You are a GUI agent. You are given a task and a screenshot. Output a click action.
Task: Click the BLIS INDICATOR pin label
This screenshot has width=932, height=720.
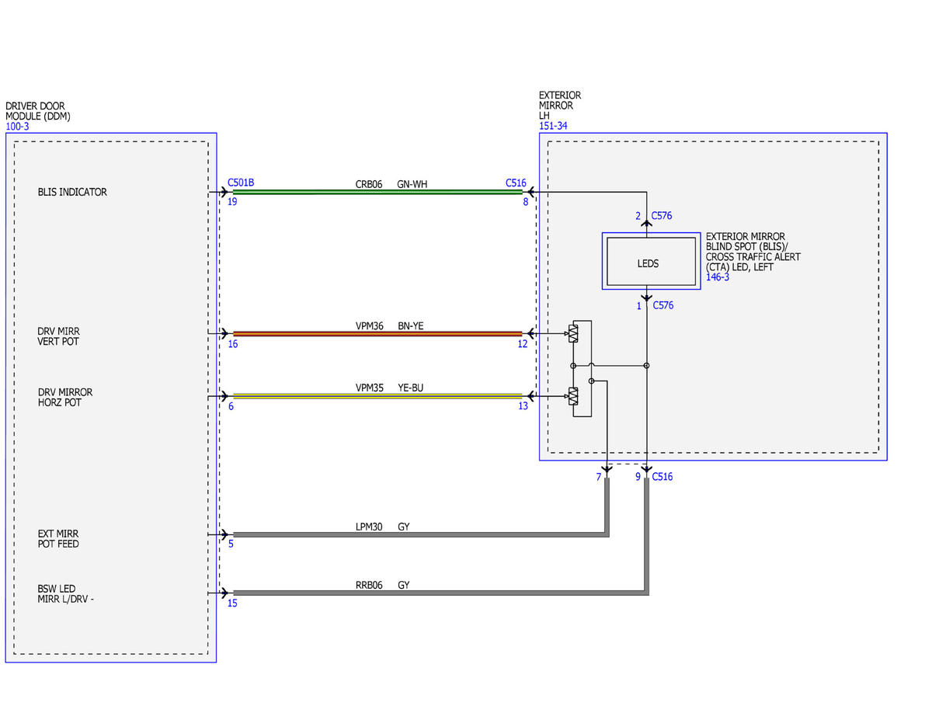point(72,192)
